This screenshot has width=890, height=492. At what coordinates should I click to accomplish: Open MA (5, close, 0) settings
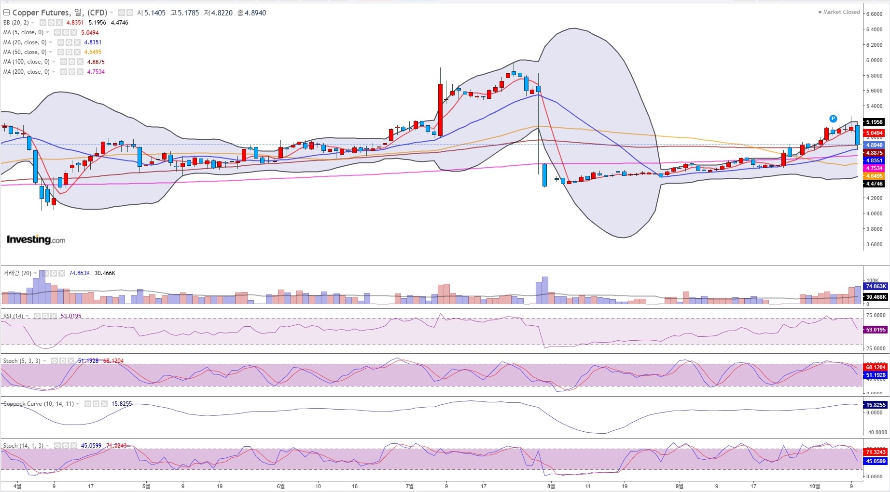[x=66, y=32]
